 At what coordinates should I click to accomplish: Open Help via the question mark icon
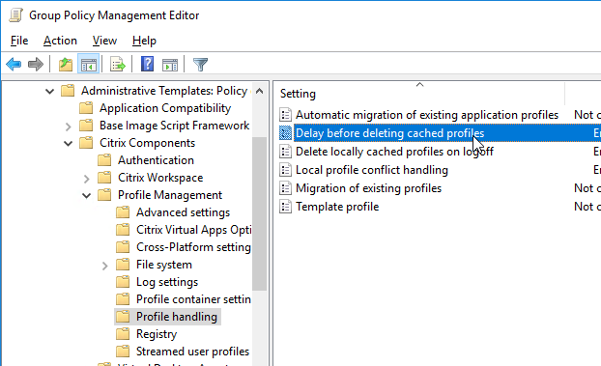[x=147, y=64]
